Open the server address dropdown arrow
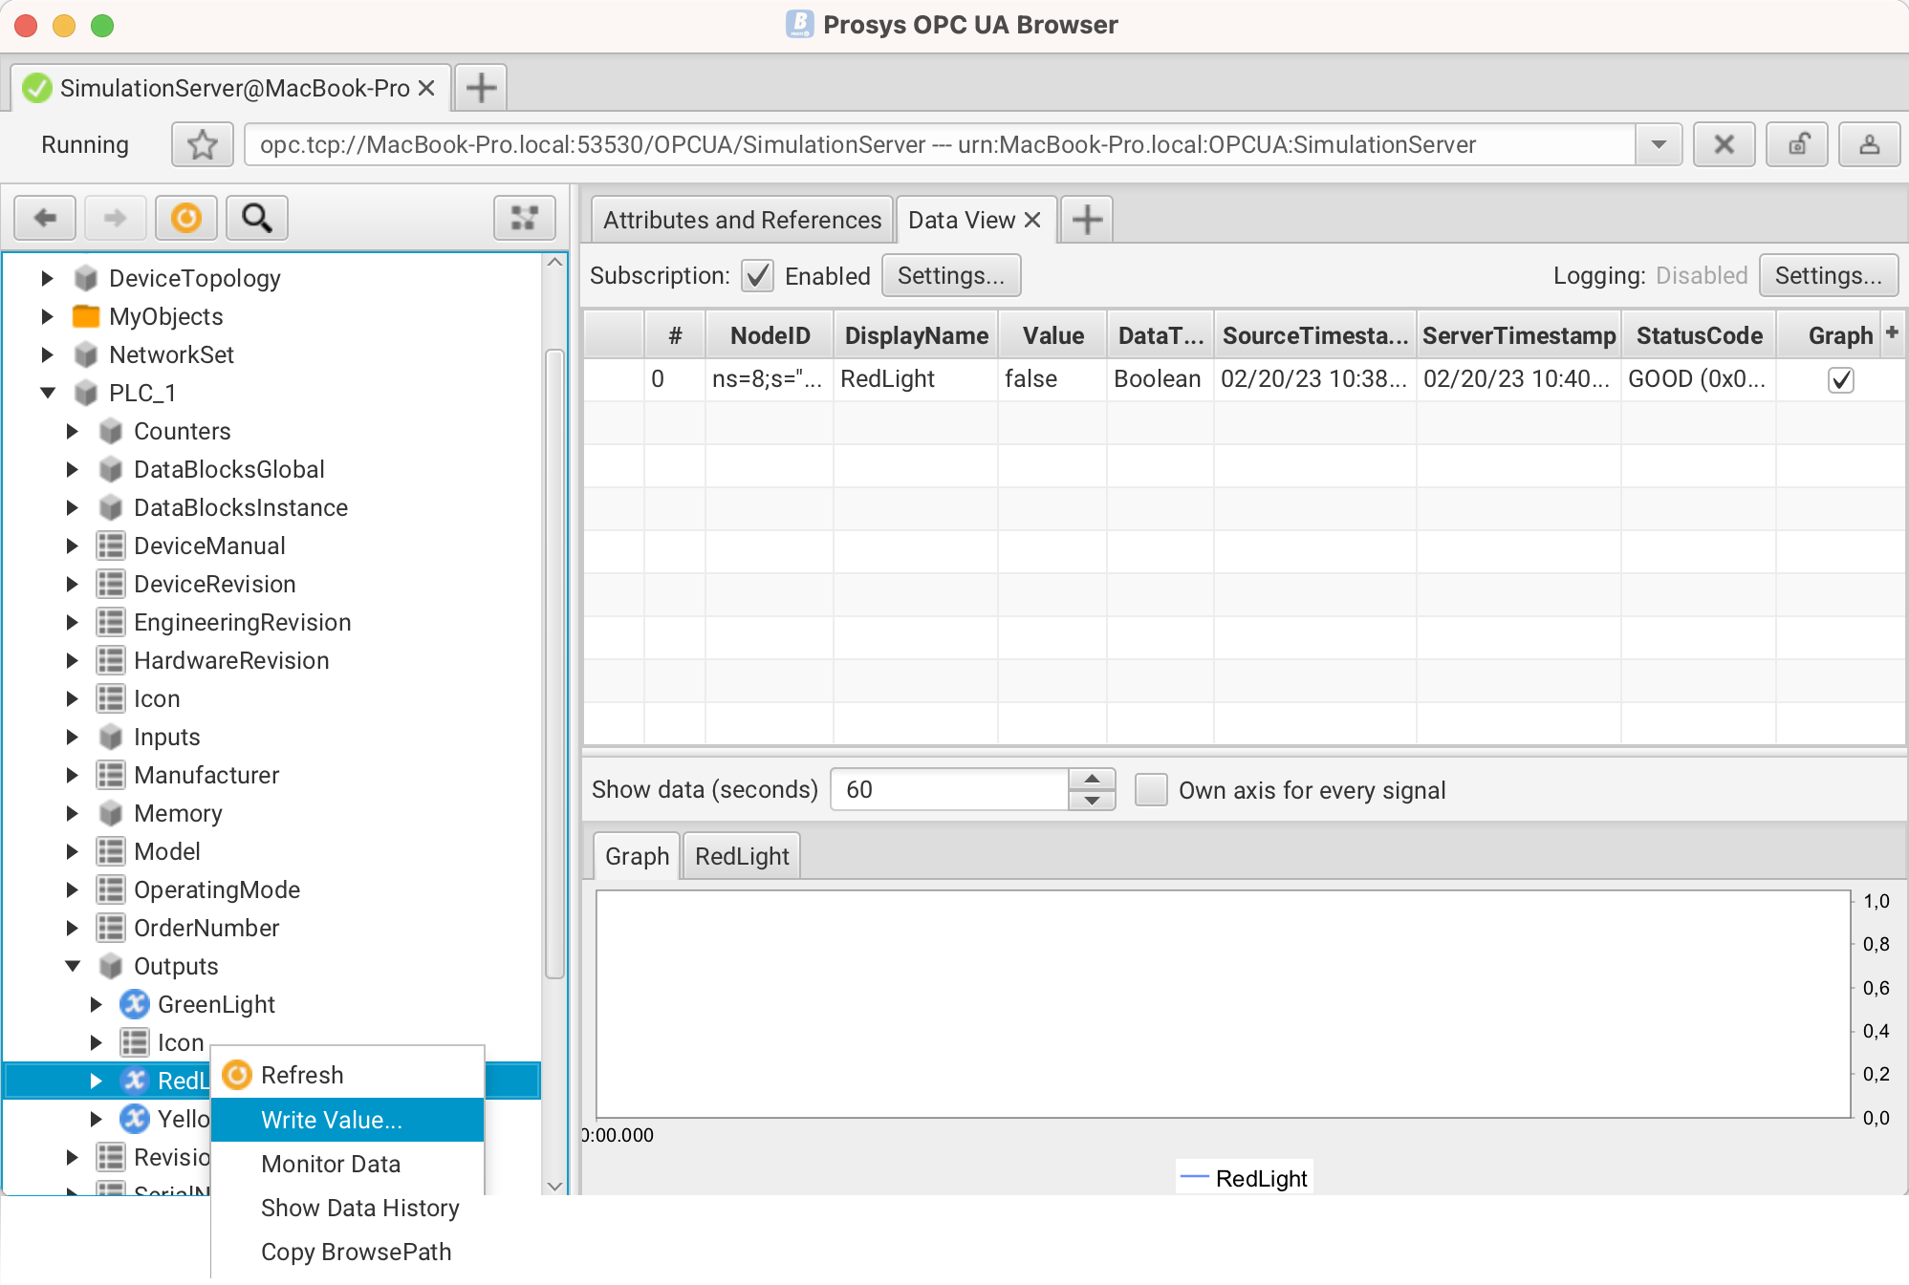The width and height of the screenshot is (1909, 1285). pyautogui.click(x=1659, y=145)
